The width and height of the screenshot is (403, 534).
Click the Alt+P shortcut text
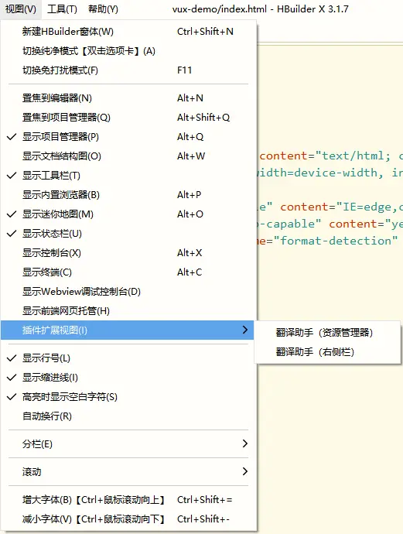[190, 195]
